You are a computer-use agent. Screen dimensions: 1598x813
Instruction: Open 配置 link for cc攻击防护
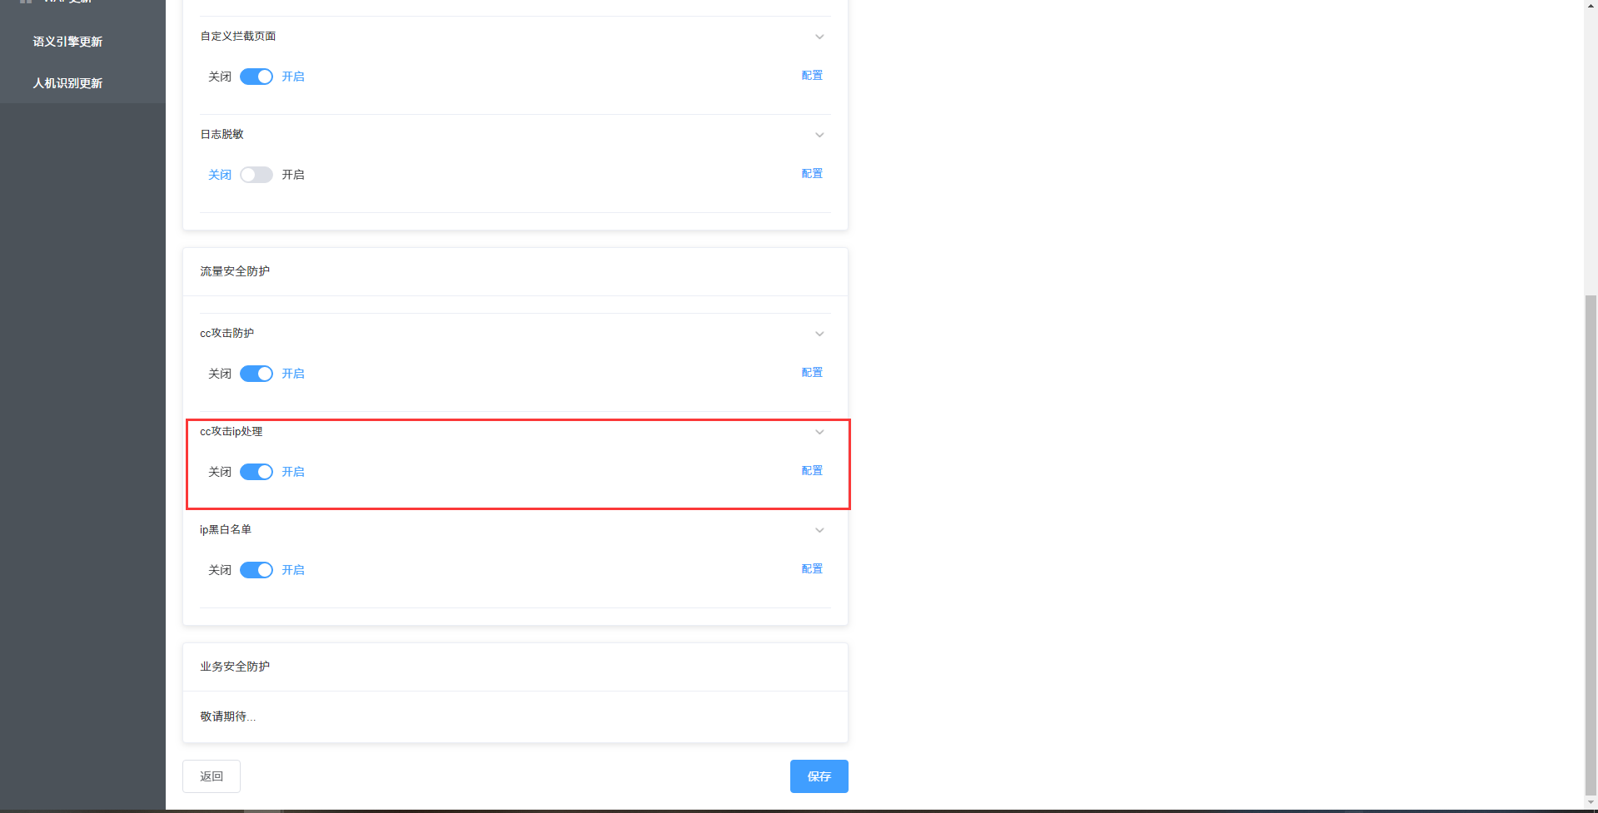[x=812, y=372]
